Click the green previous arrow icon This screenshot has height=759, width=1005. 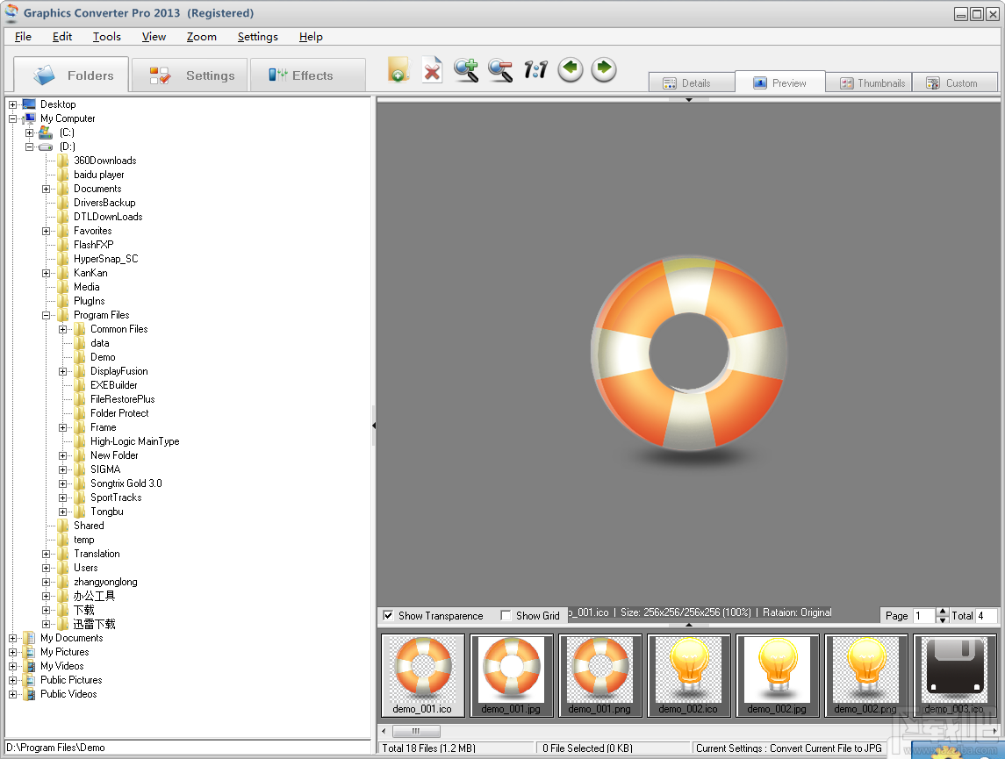tap(571, 69)
